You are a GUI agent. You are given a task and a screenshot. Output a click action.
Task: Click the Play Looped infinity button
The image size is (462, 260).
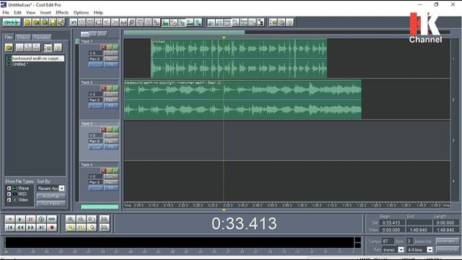pyautogui.click(x=52, y=219)
